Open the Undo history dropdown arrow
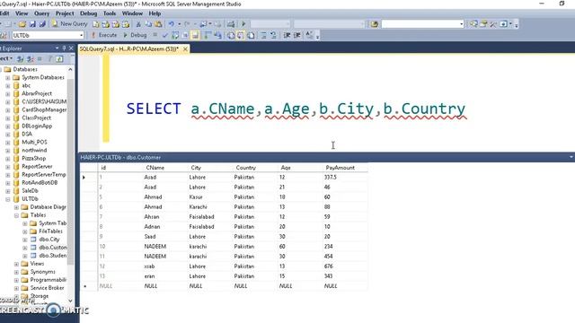The image size is (575, 323). click(x=180, y=24)
